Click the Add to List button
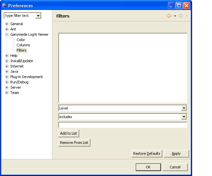 tap(69, 133)
